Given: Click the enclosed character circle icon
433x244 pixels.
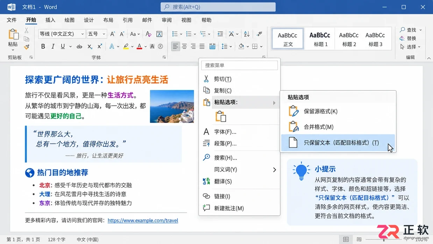Looking at the screenshot, I should coord(161,46).
